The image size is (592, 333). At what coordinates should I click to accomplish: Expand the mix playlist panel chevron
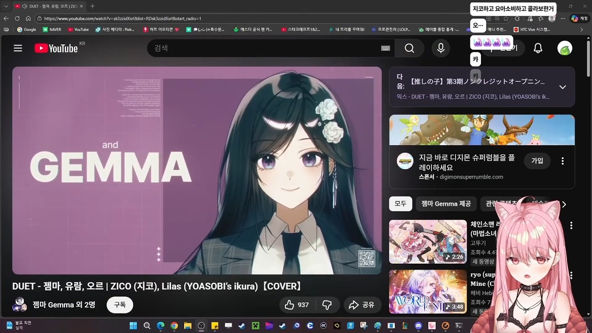click(x=562, y=87)
